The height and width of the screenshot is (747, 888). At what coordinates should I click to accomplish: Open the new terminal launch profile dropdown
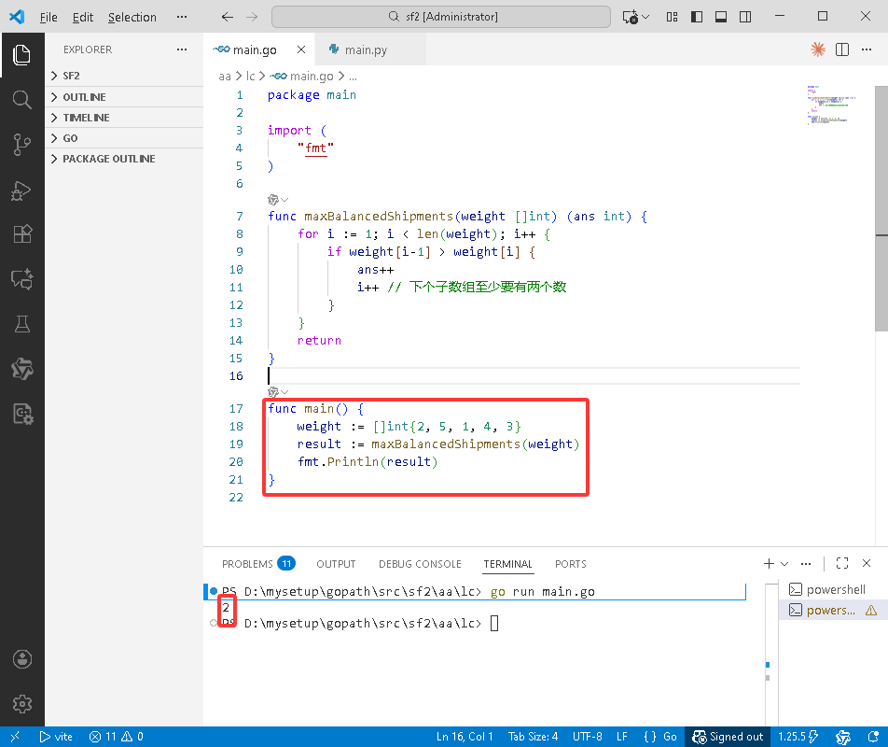point(784,564)
